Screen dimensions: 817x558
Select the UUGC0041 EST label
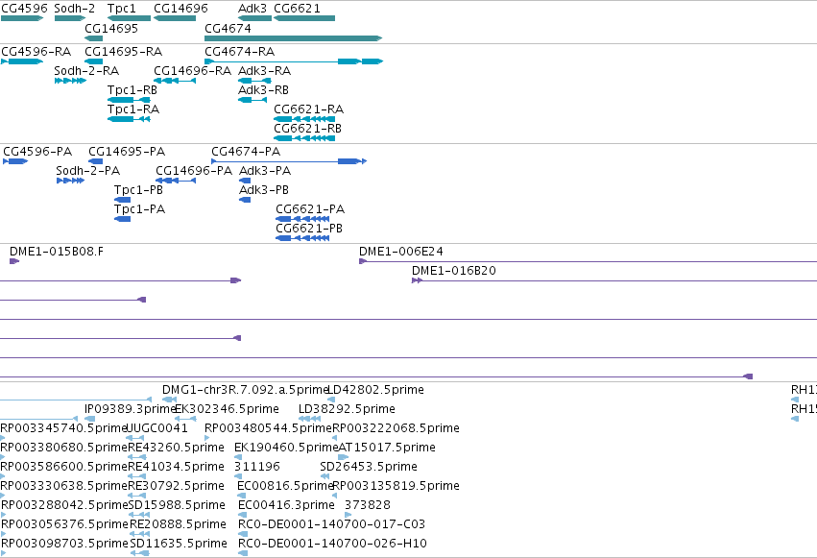tap(157, 428)
